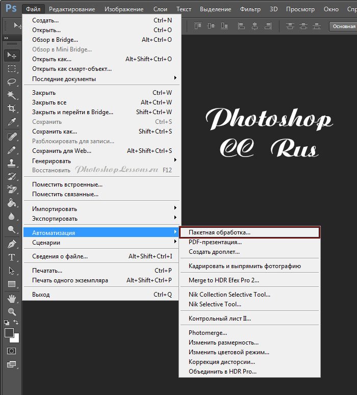Open the Редактирование menu
The width and height of the screenshot is (357, 395).
72,9
